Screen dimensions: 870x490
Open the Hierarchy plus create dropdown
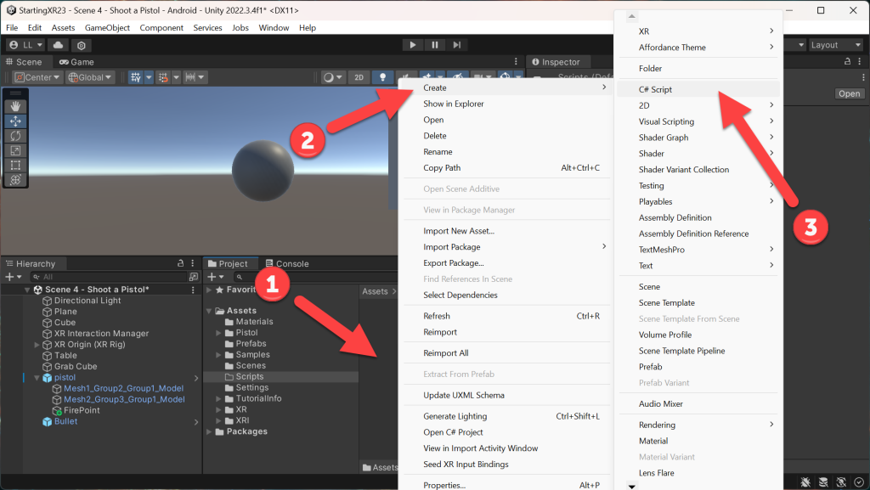(x=14, y=277)
